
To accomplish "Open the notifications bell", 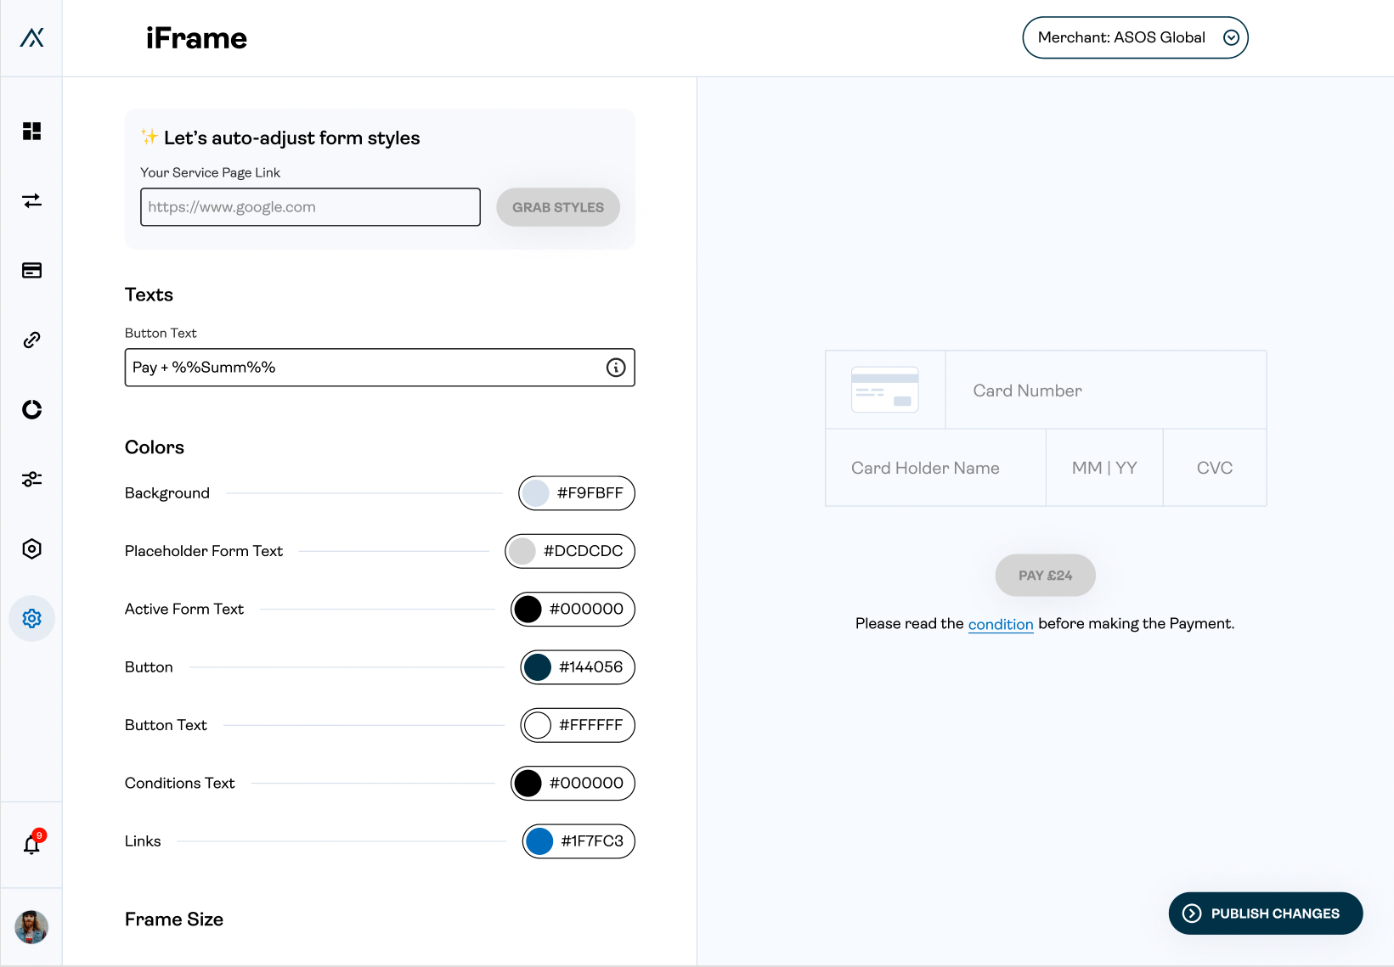I will click(31, 844).
